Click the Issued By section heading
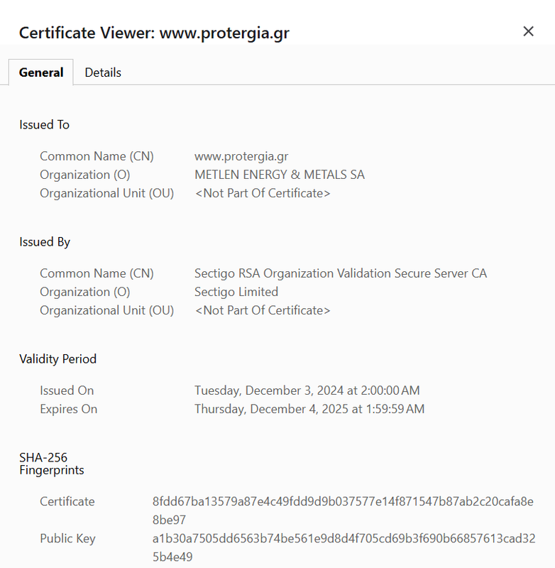Screen dimensions: 555x568 (x=45, y=242)
